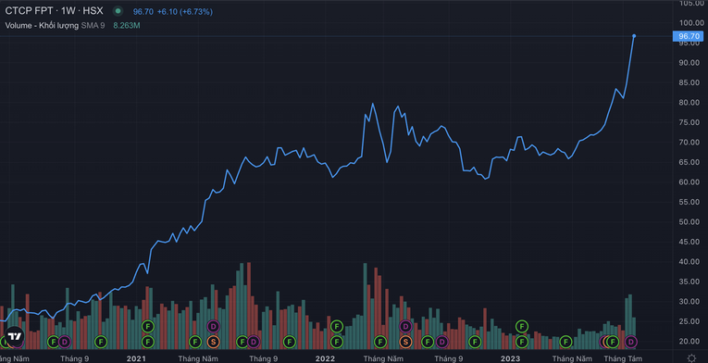This screenshot has height=363, width=708.
Task: Click the 2021 time axis label
Action: (136, 358)
